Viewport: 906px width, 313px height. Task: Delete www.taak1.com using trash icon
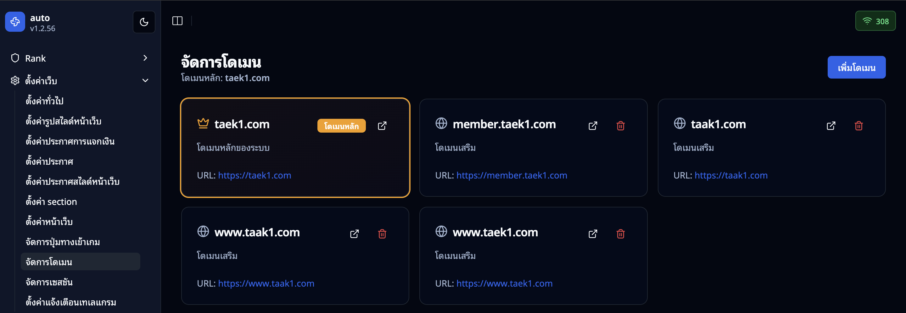coord(382,234)
